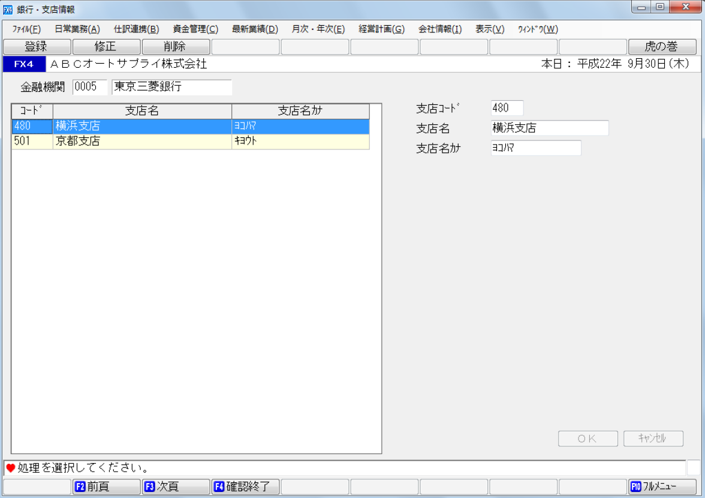This screenshot has height=498, width=705.
Task: Click the FX4 application icon in title bar
Action: click(8, 9)
